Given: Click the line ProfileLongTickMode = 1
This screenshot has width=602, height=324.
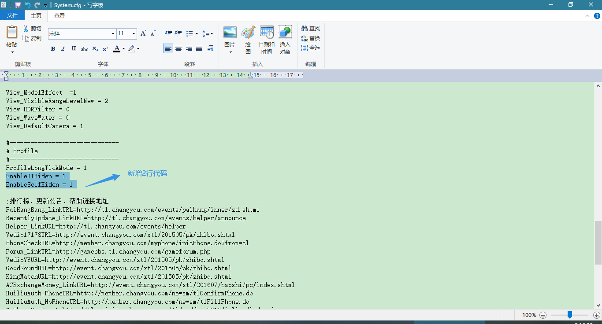Looking at the screenshot, I should (46, 168).
